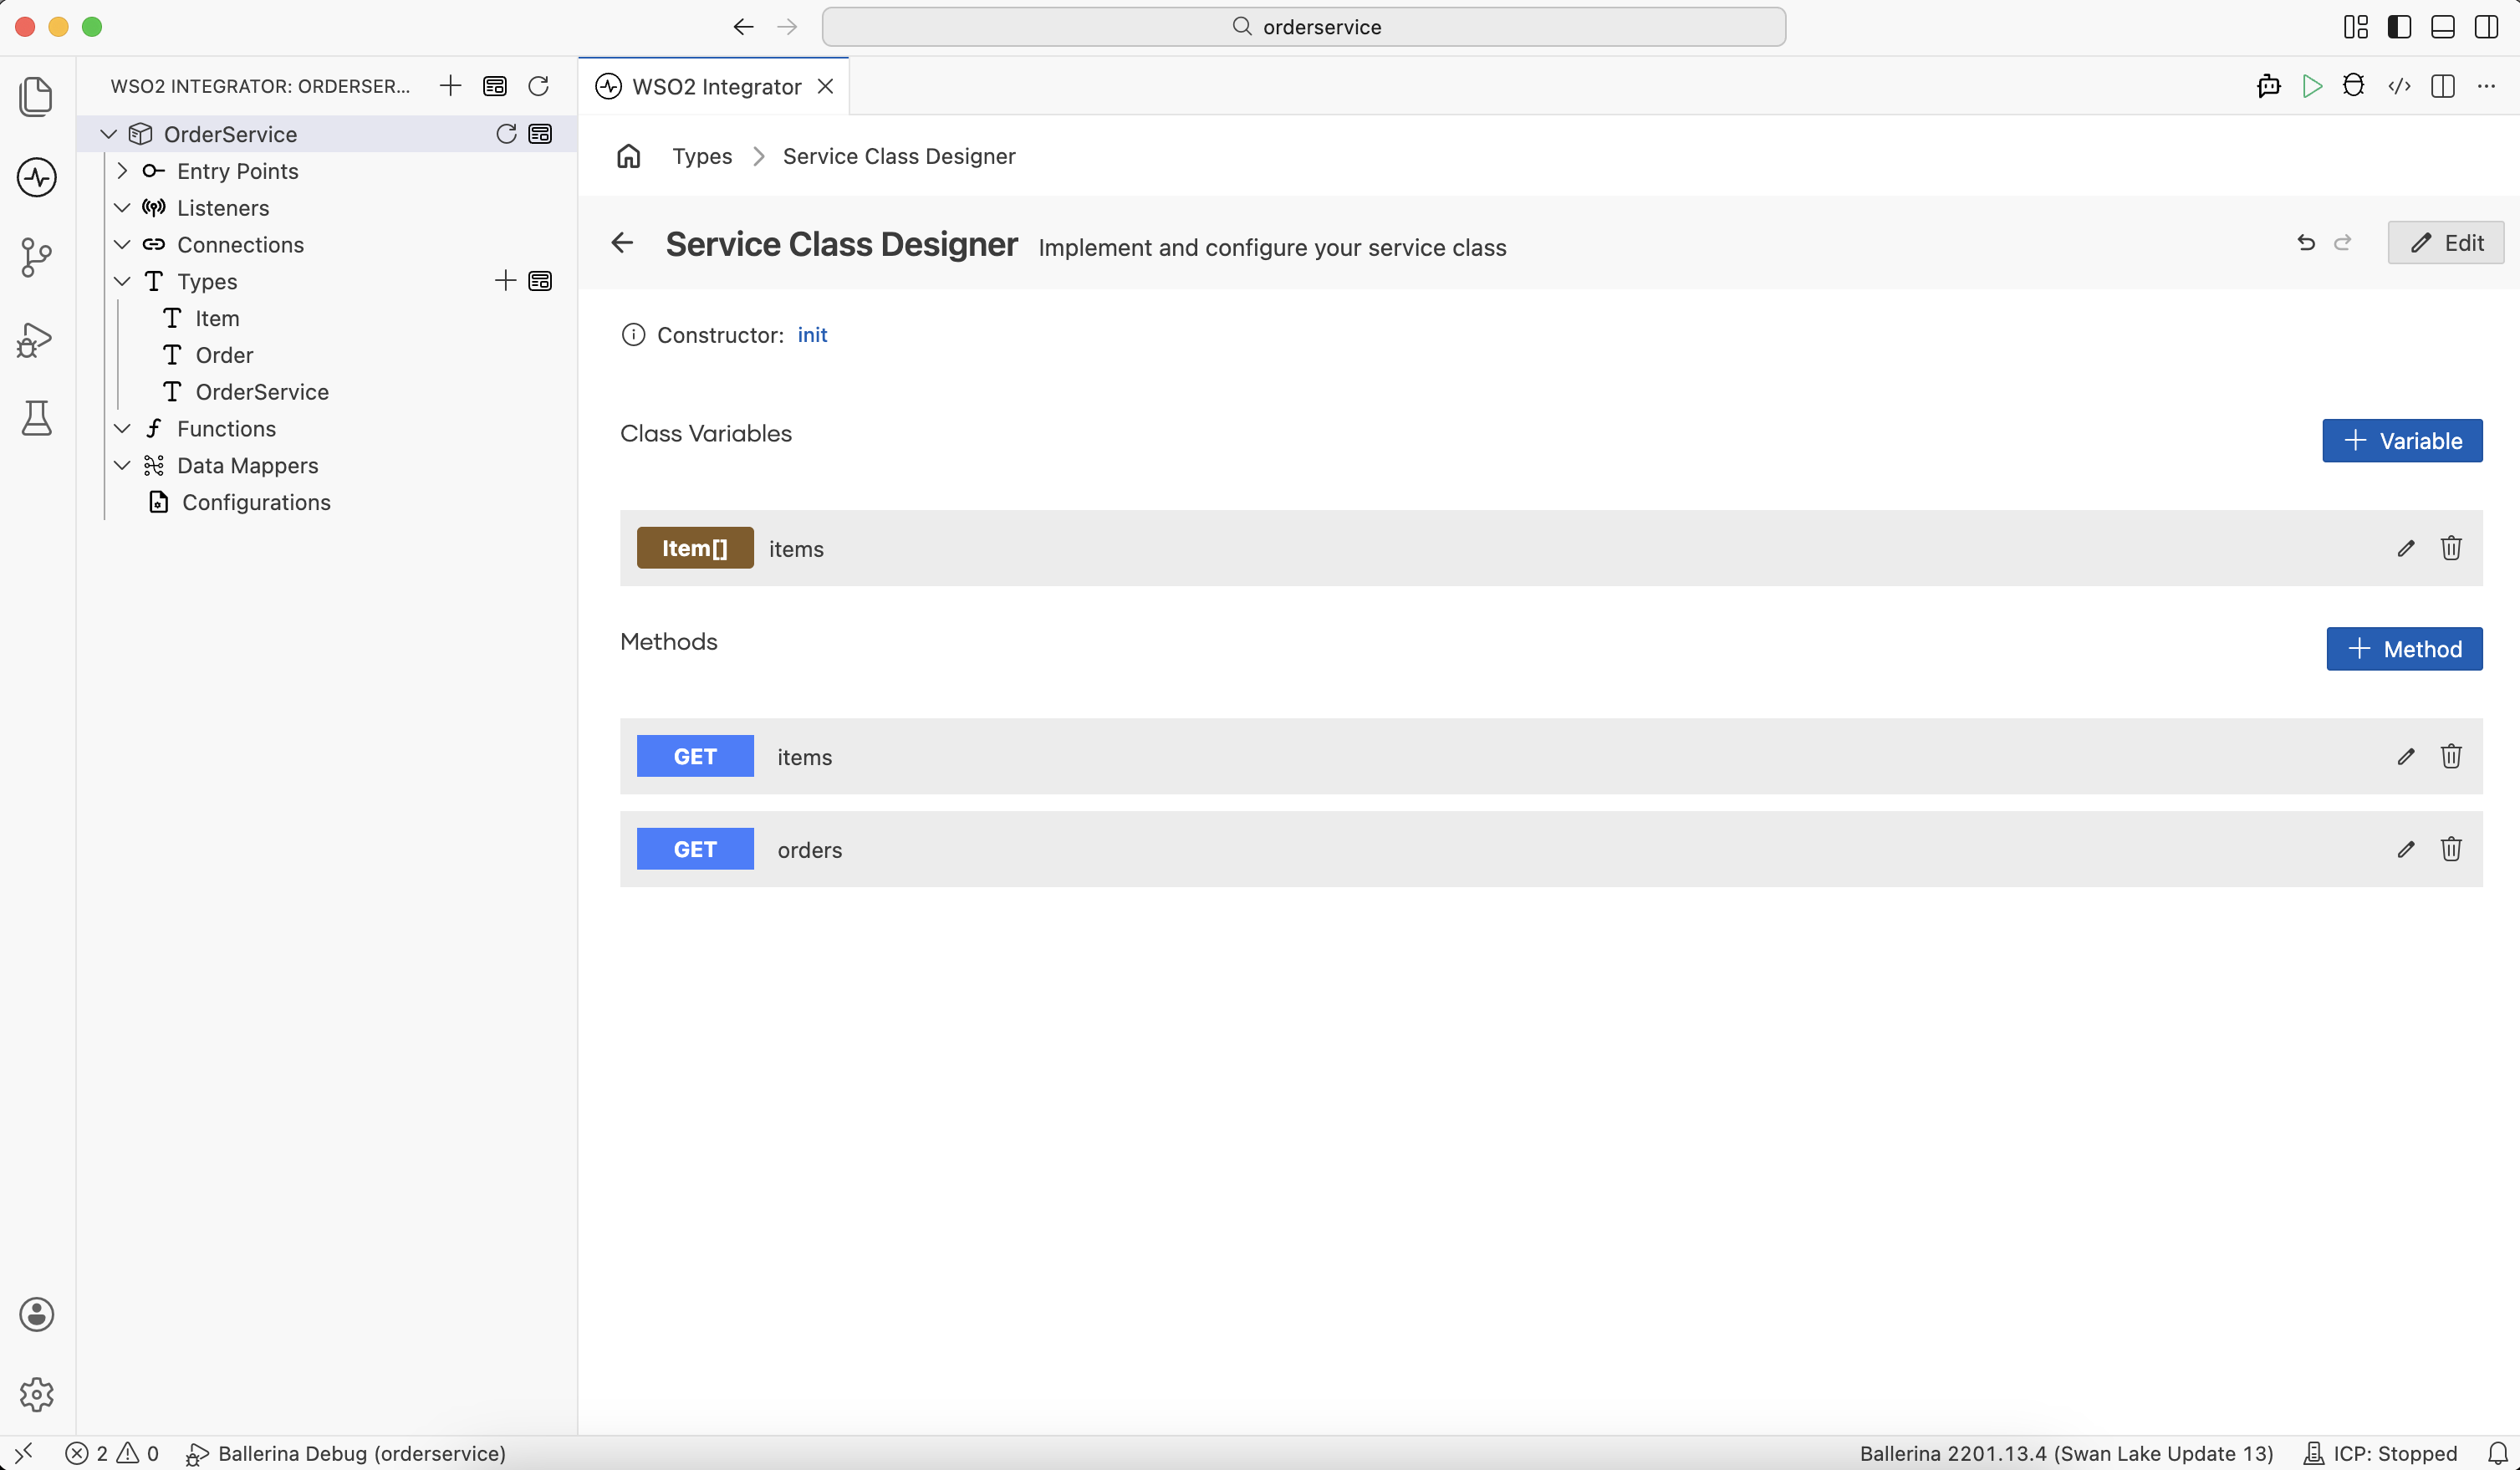Delete the GET items method
This screenshot has width=2520, height=1470.
tap(2451, 756)
